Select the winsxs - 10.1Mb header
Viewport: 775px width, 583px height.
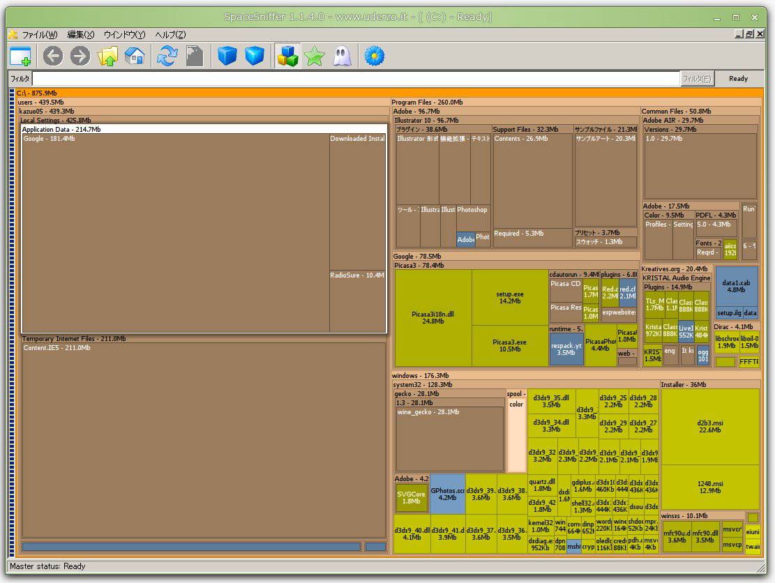pos(703,516)
